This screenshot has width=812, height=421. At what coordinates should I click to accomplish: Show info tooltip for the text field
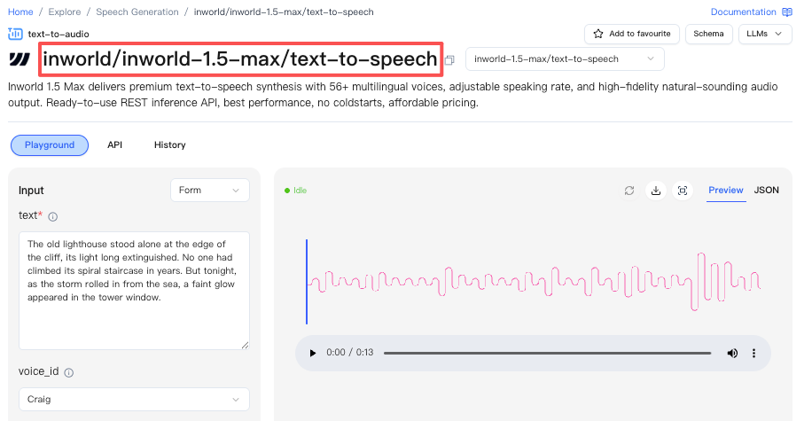click(53, 217)
